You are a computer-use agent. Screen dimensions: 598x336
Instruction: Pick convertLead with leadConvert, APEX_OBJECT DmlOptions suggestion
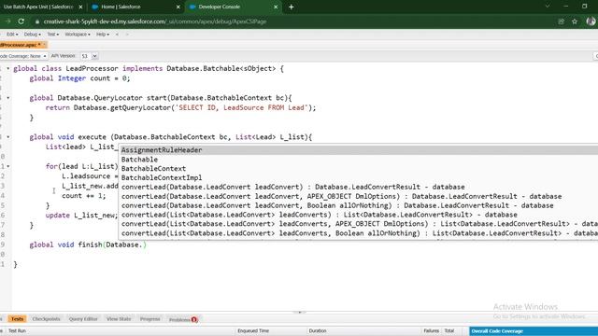point(359,196)
